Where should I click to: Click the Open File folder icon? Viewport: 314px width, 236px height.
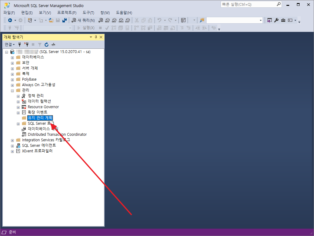tap(51, 20)
